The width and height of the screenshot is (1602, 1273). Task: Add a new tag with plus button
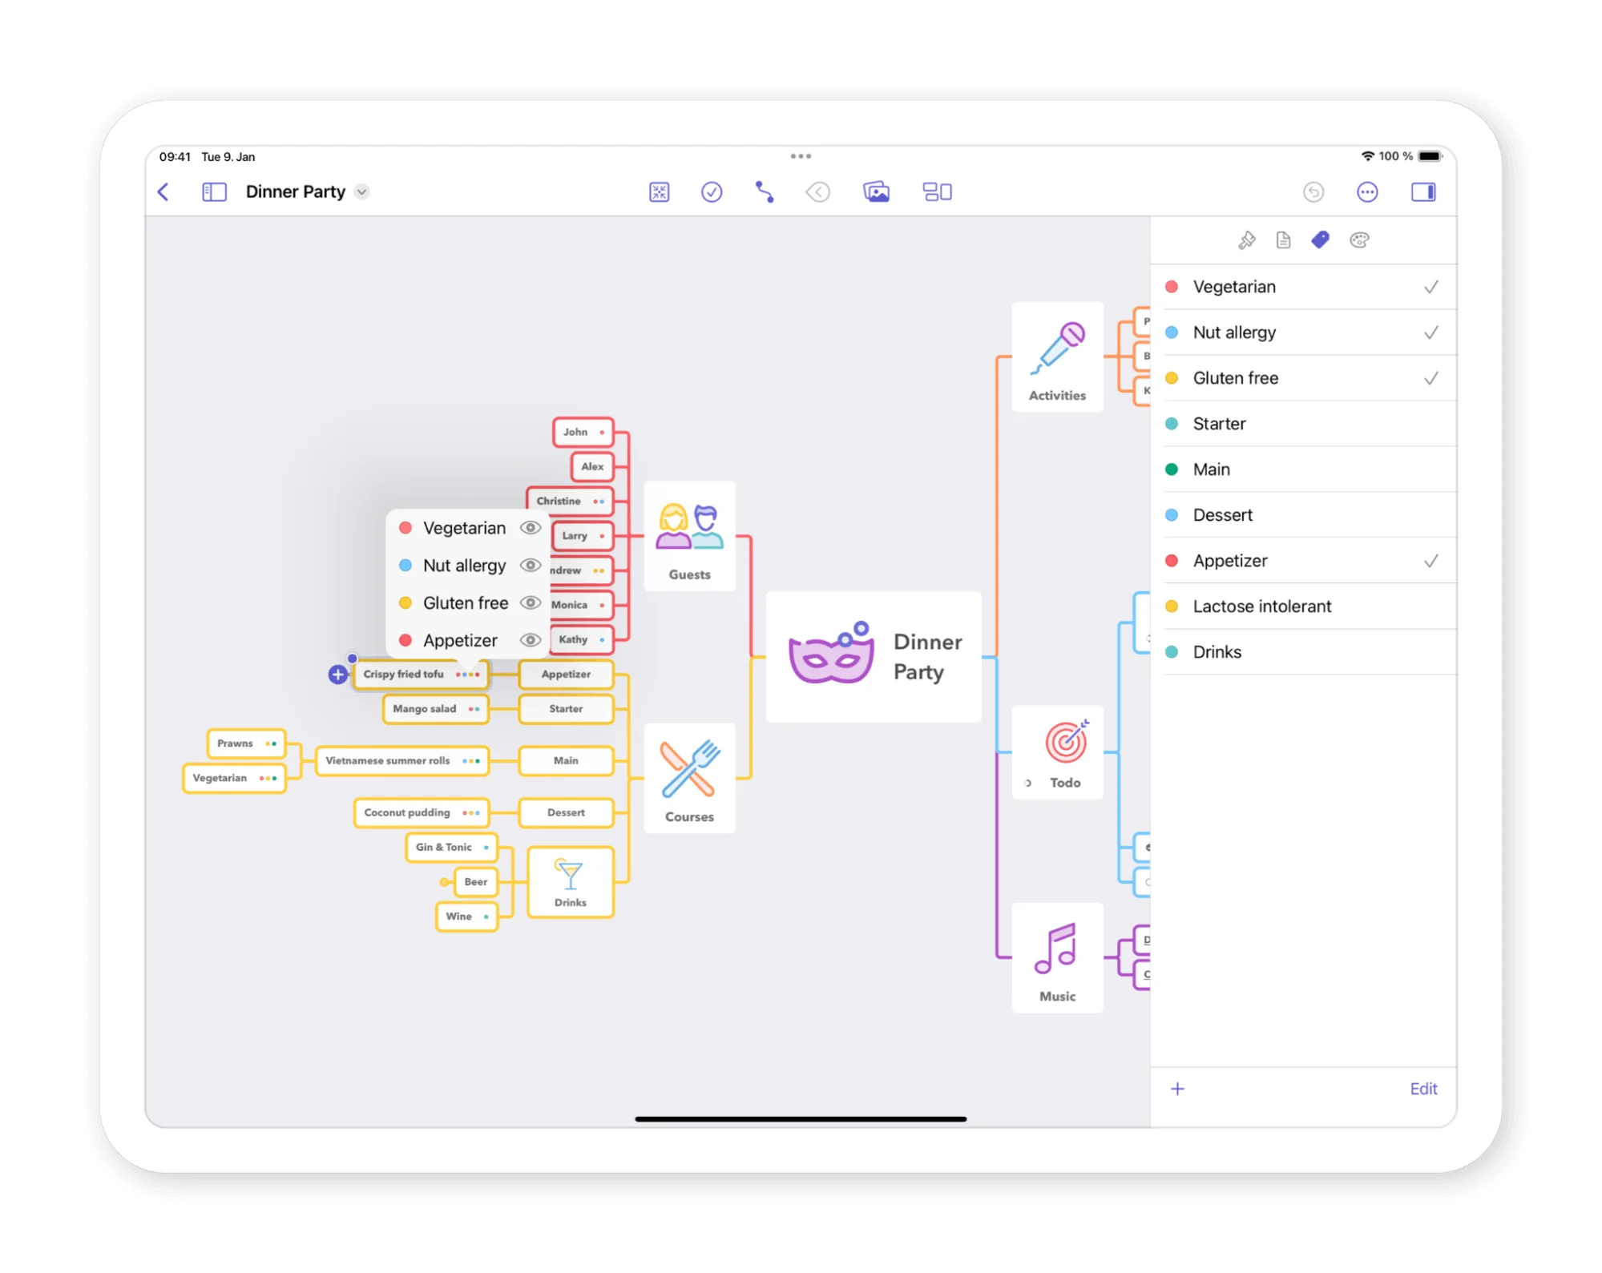[x=1177, y=1089]
